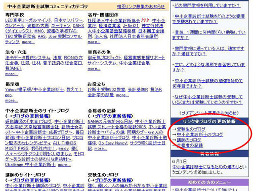Open the 日本マンパワー school link
253x191 pixels.
69,20
